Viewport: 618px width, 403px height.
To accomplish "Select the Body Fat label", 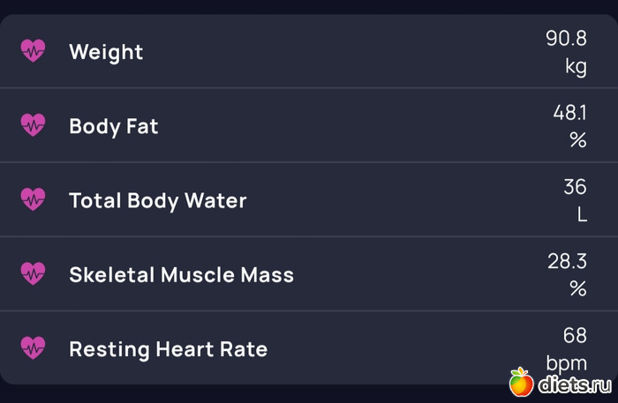I will 114,126.
